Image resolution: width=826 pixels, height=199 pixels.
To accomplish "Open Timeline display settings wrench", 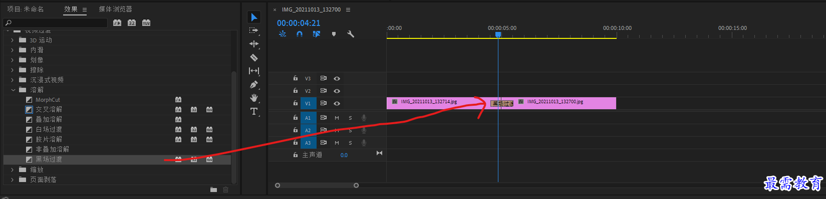I will [351, 34].
